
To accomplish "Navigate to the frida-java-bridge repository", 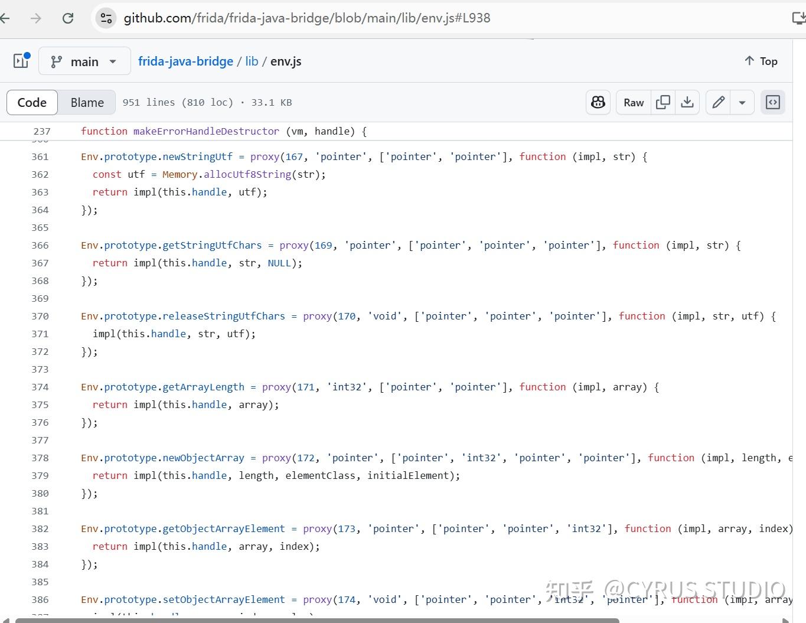I will (185, 61).
